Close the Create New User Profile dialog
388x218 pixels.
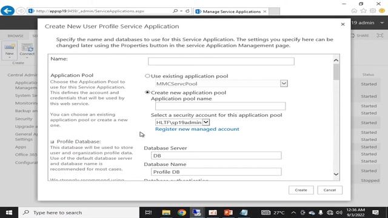point(343,24)
